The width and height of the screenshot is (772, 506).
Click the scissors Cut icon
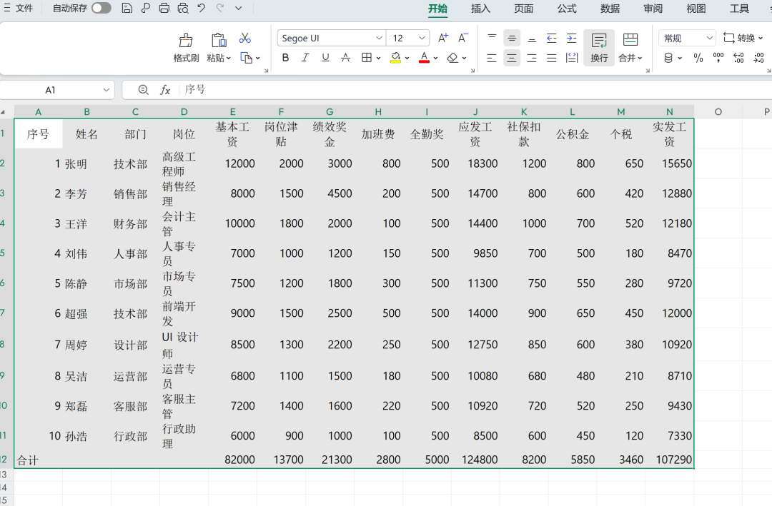[245, 39]
